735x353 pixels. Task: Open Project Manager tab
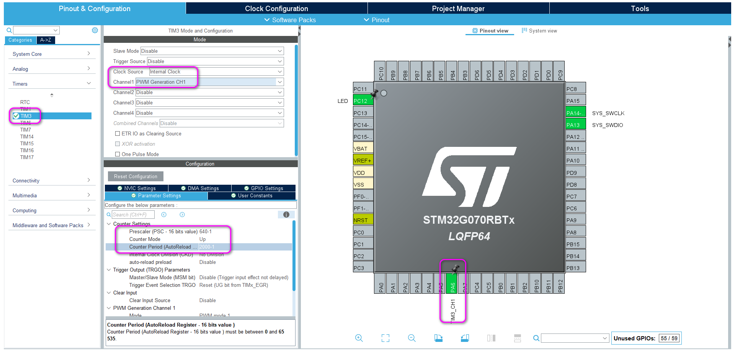pyautogui.click(x=458, y=8)
